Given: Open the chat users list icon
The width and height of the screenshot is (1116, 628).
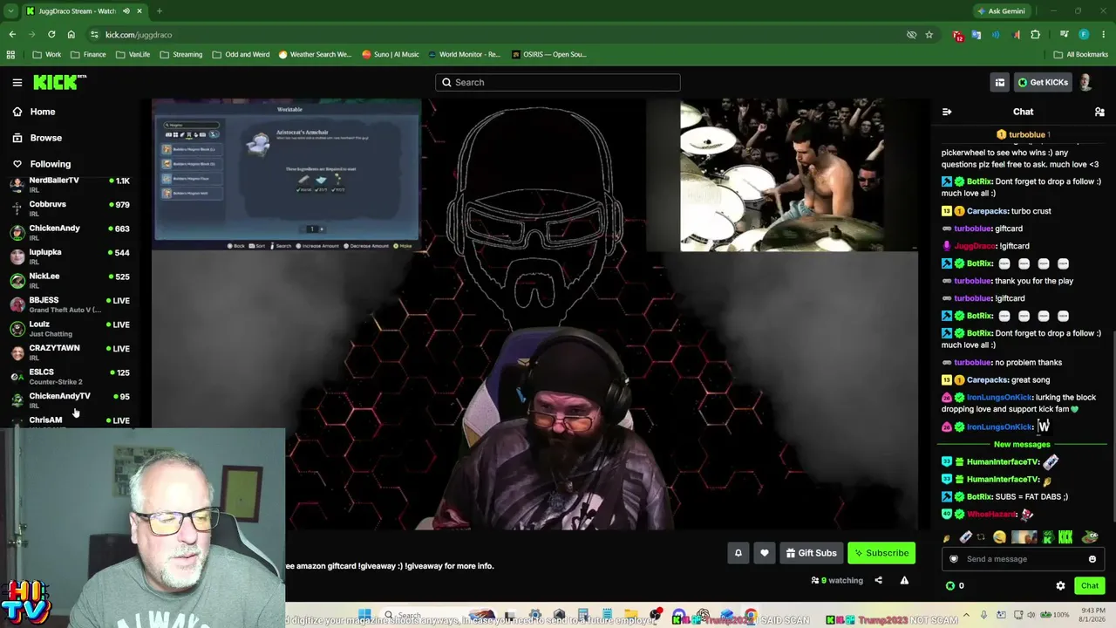Looking at the screenshot, I should pos(1099,112).
